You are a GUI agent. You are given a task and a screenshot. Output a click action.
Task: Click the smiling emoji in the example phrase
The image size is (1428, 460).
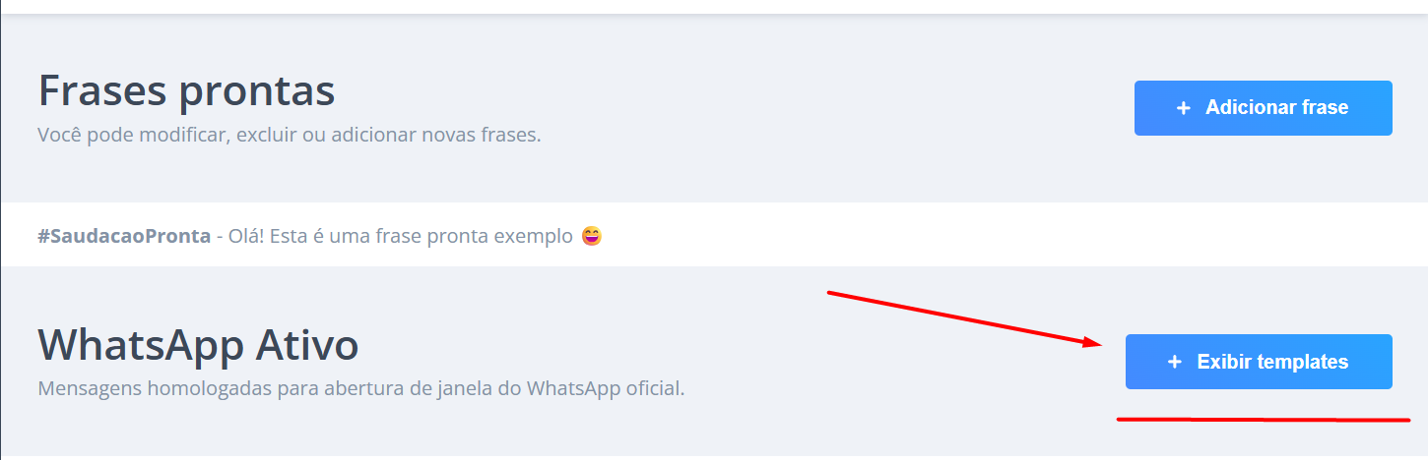click(592, 236)
